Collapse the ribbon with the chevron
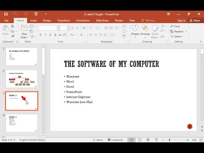The image size is (204, 153). [x=201, y=42]
